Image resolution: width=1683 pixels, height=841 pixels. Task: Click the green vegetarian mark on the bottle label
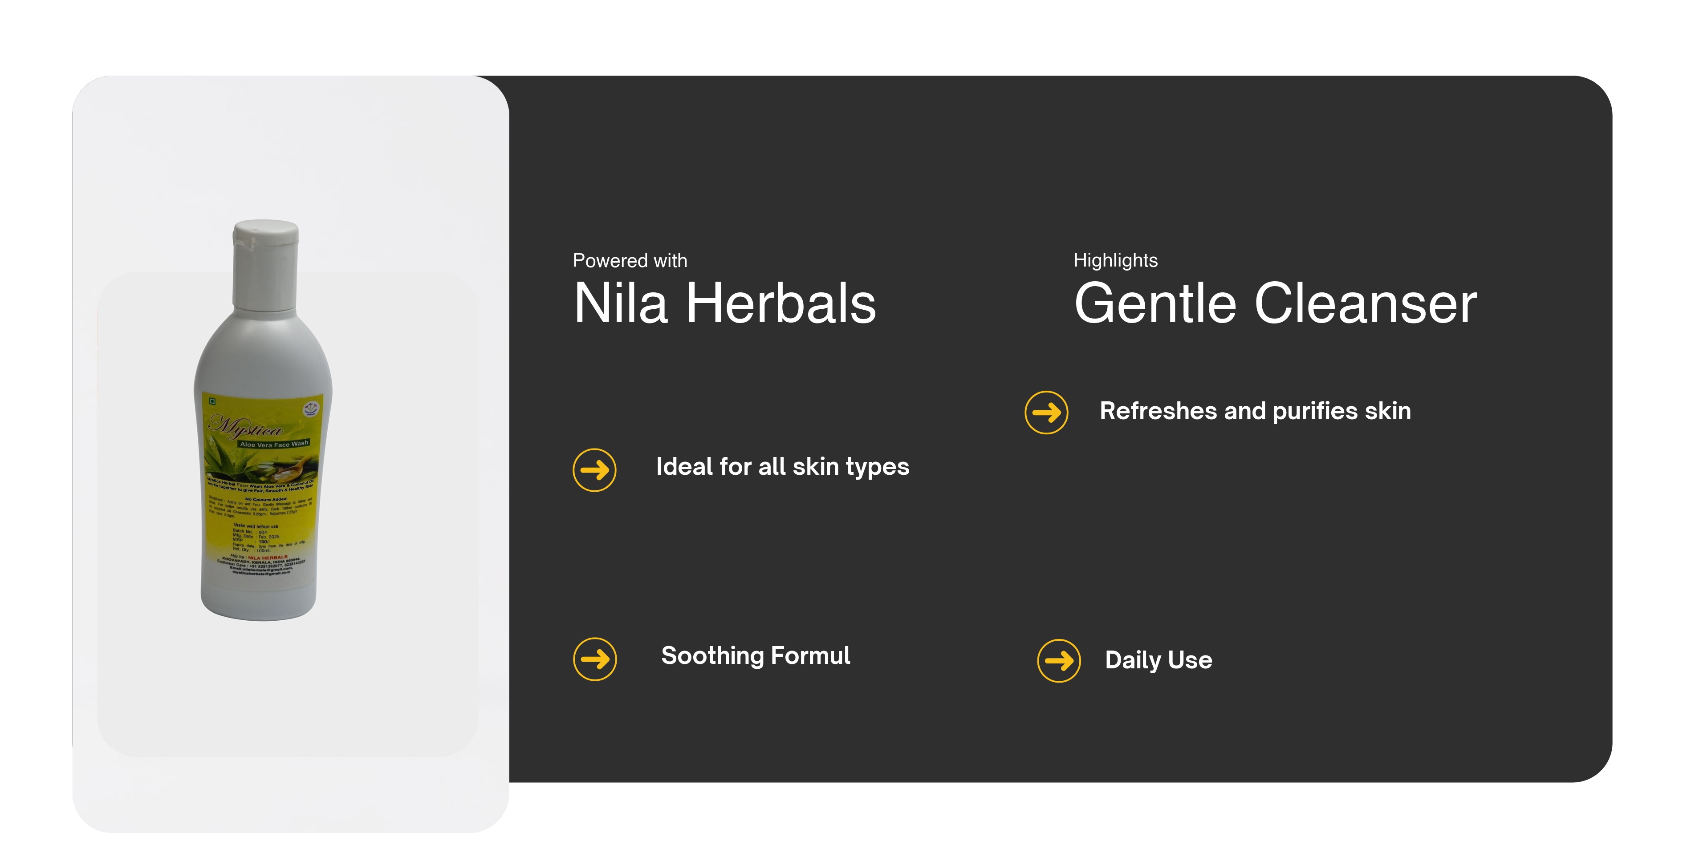(x=212, y=400)
